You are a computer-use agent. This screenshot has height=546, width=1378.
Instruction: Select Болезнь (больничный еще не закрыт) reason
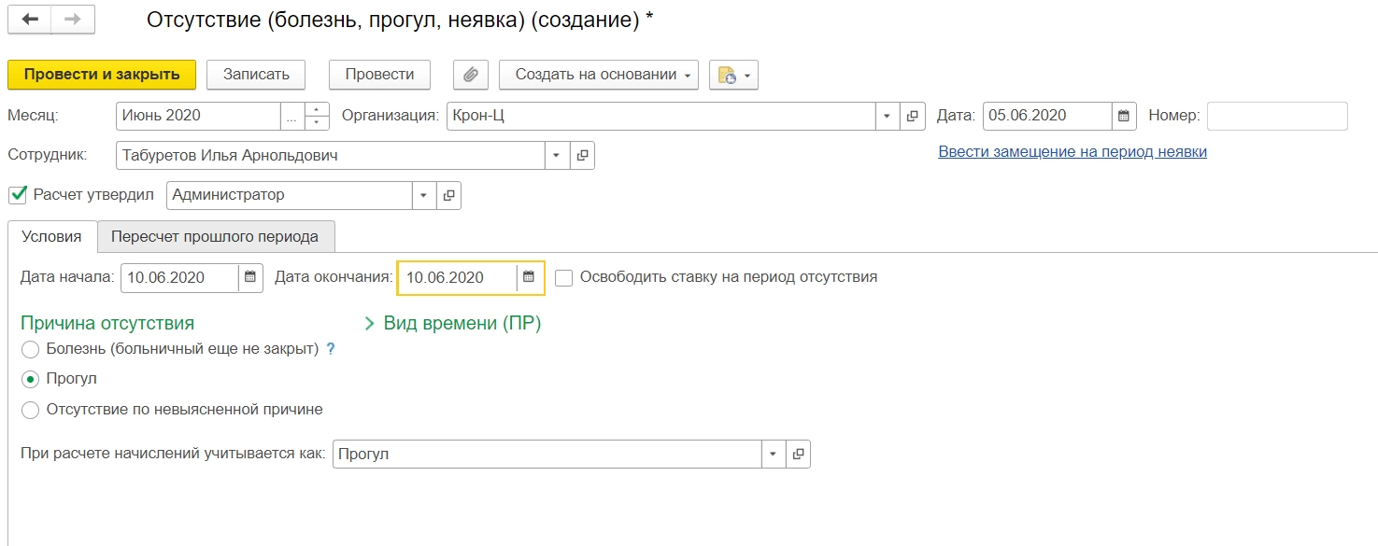pos(30,349)
